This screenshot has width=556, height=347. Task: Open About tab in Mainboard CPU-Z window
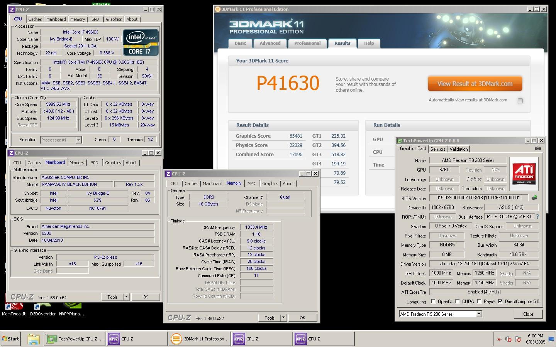(x=131, y=163)
